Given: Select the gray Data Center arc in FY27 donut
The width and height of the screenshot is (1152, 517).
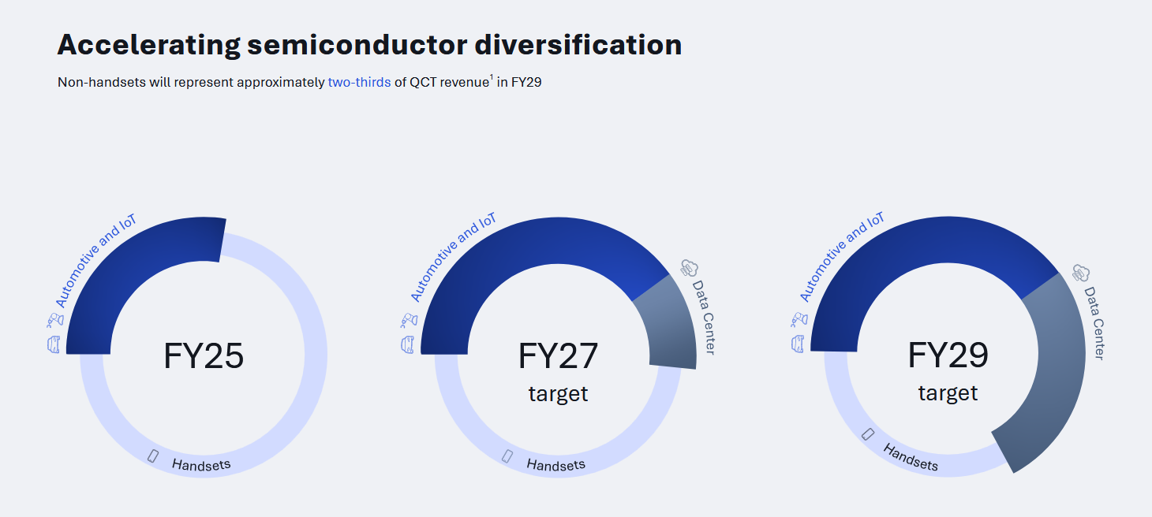Looking at the screenshot, I should point(671,323).
